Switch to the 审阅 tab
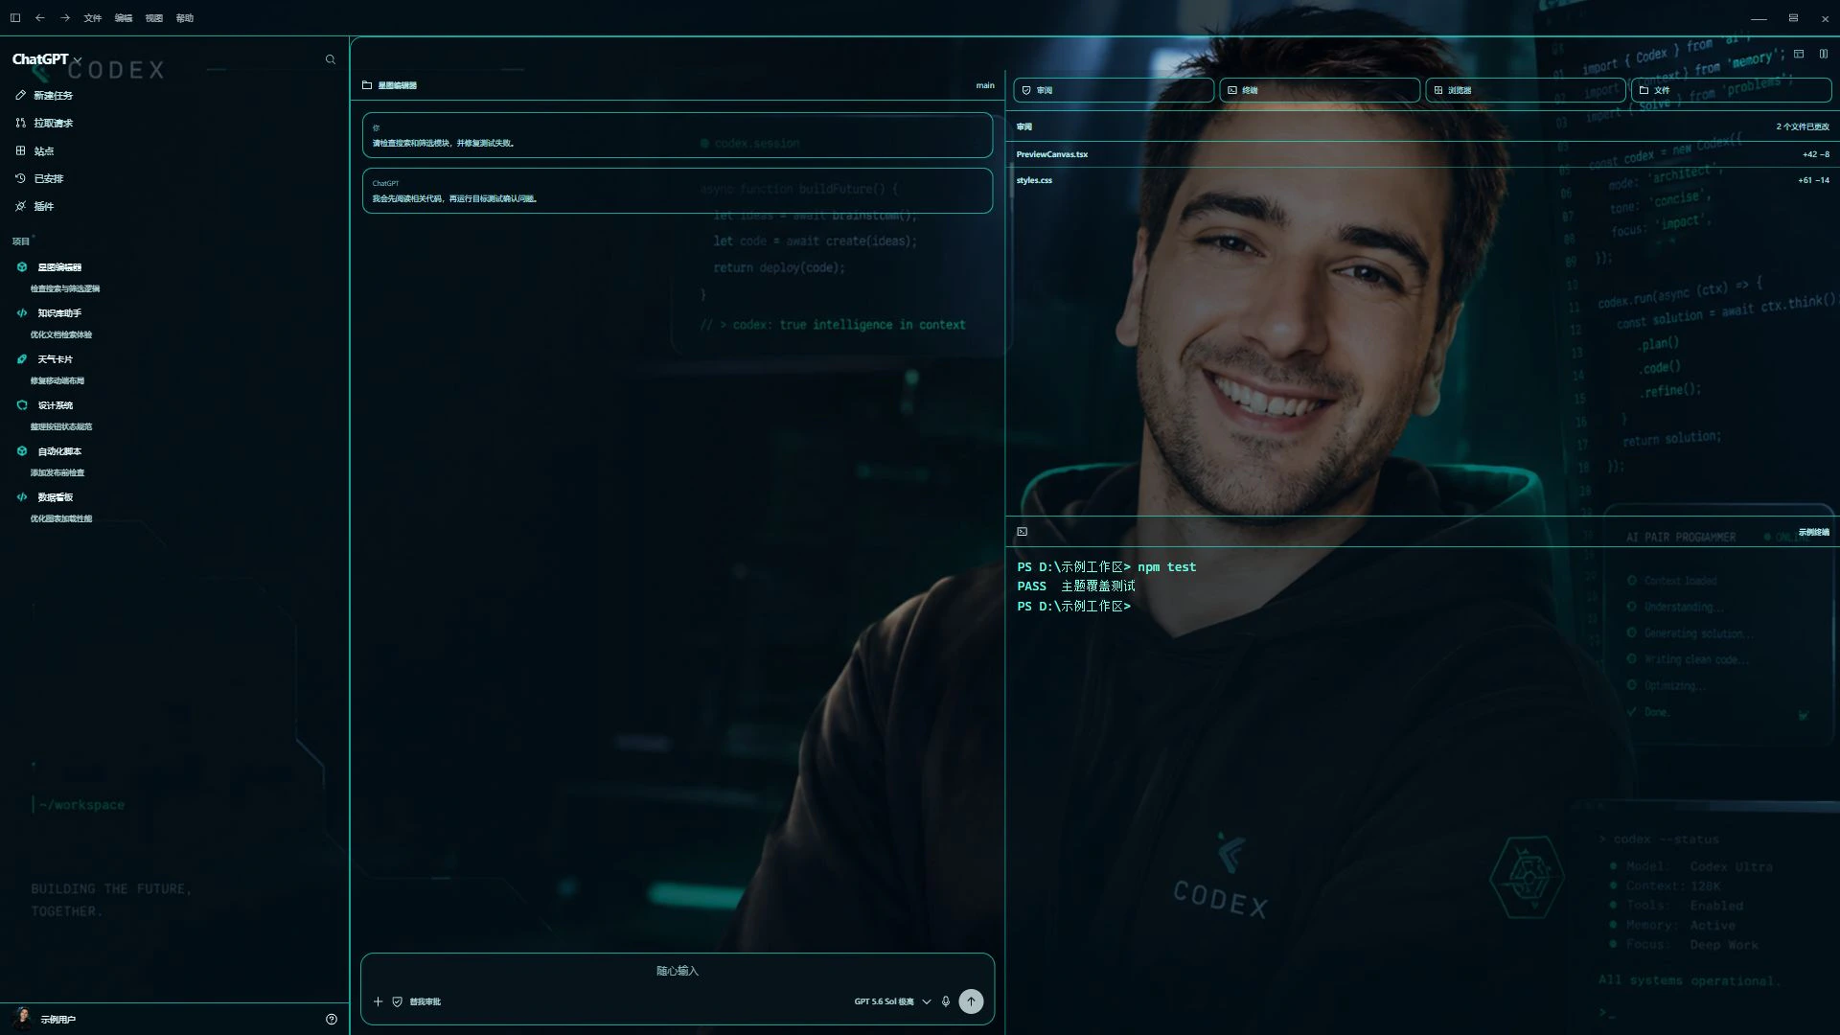 click(1114, 90)
